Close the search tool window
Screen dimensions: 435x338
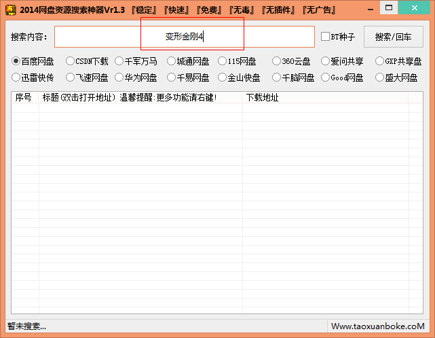point(415,7)
